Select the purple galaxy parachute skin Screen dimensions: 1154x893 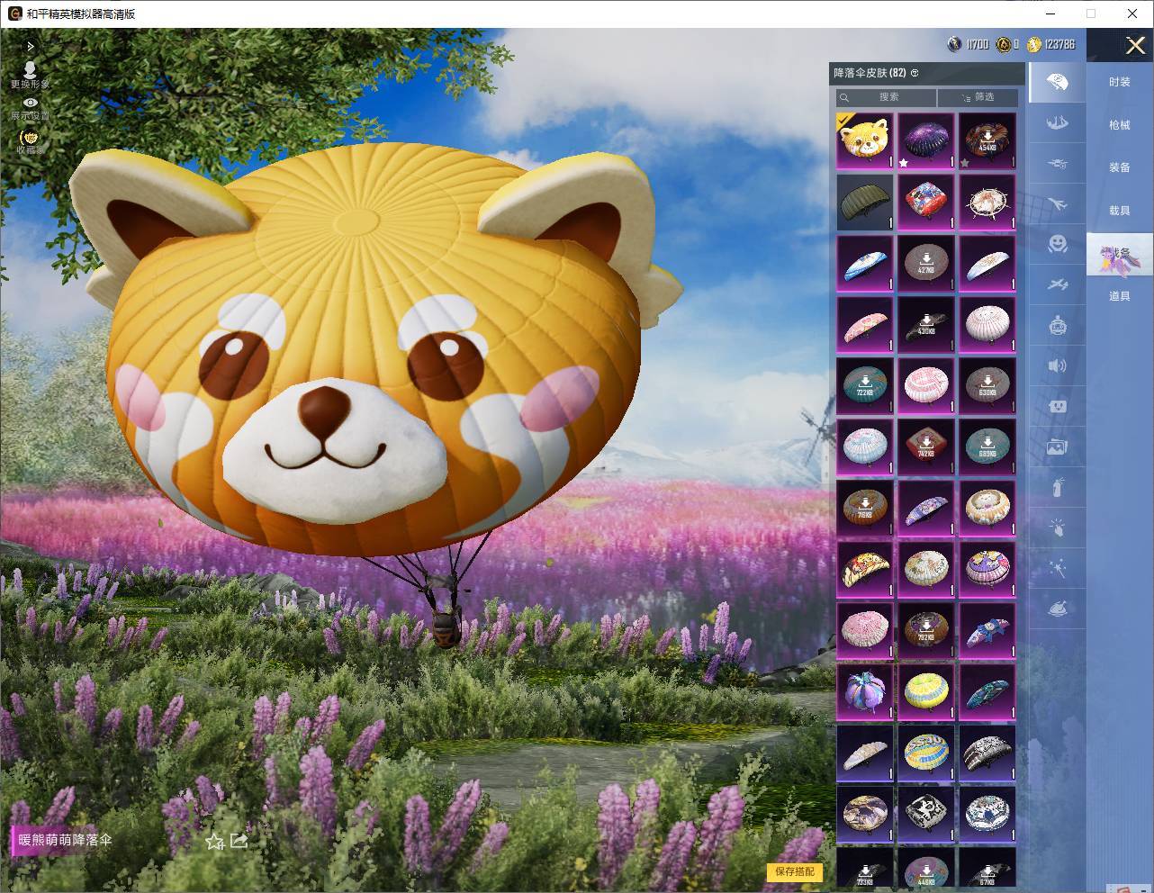(926, 140)
